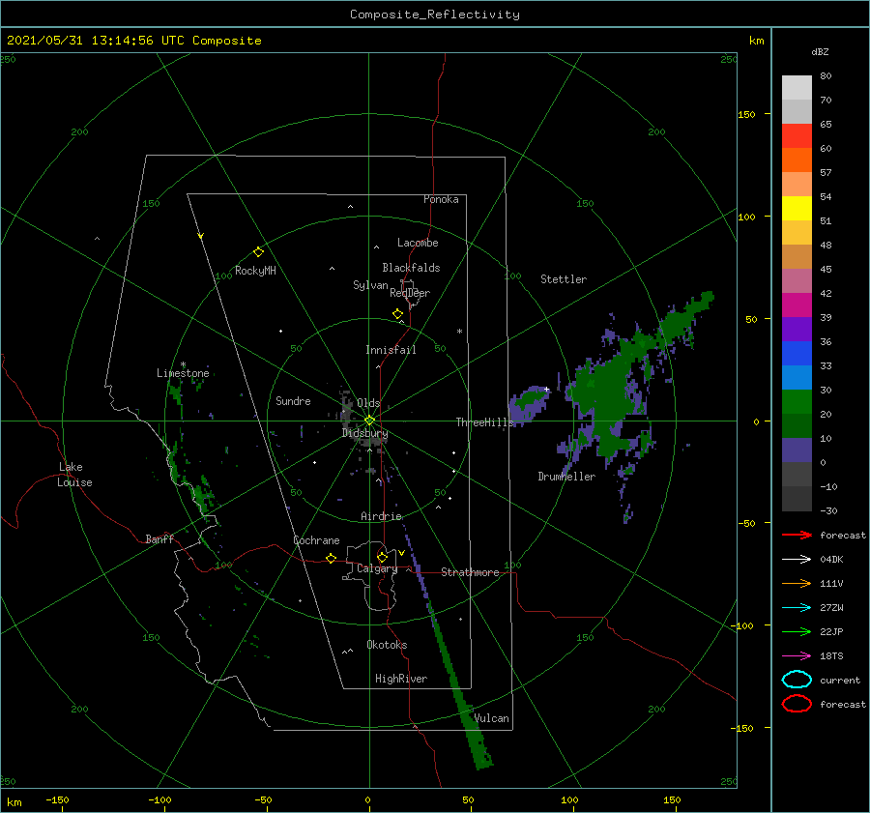Select the white 04DK arrow legend icon
Image resolution: width=870 pixels, height=813 pixels.
point(797,560)
